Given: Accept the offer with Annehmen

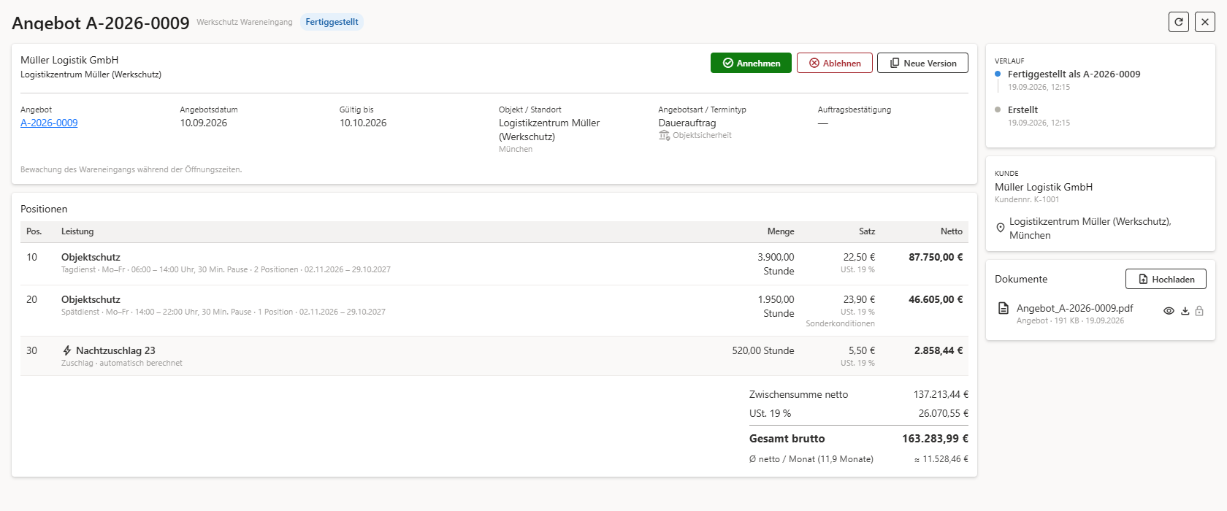Looking at the screenshot, I should (751, 63).
